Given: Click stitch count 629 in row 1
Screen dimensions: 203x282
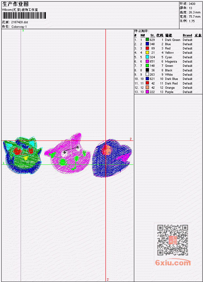Looking at the screenshot, I should point(152,40).
